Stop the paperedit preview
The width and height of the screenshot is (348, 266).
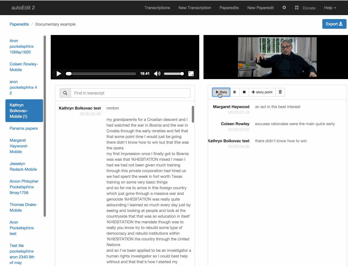(x=244, y=92)
